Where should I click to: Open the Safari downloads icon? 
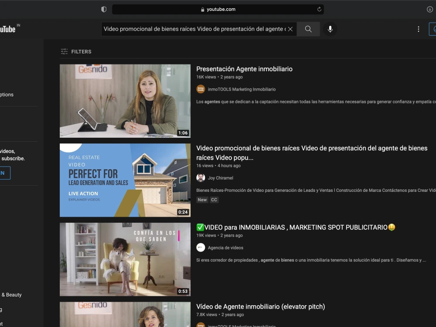(x=429, y=9)
